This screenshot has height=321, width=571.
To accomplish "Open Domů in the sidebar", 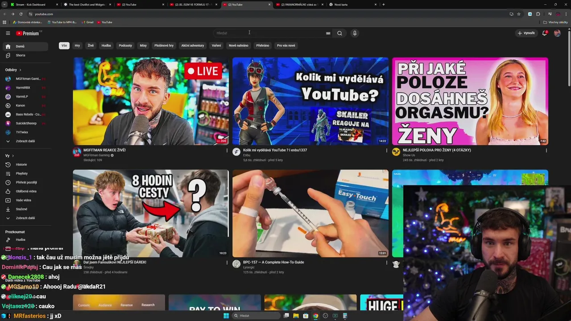I will pos(25,46).
